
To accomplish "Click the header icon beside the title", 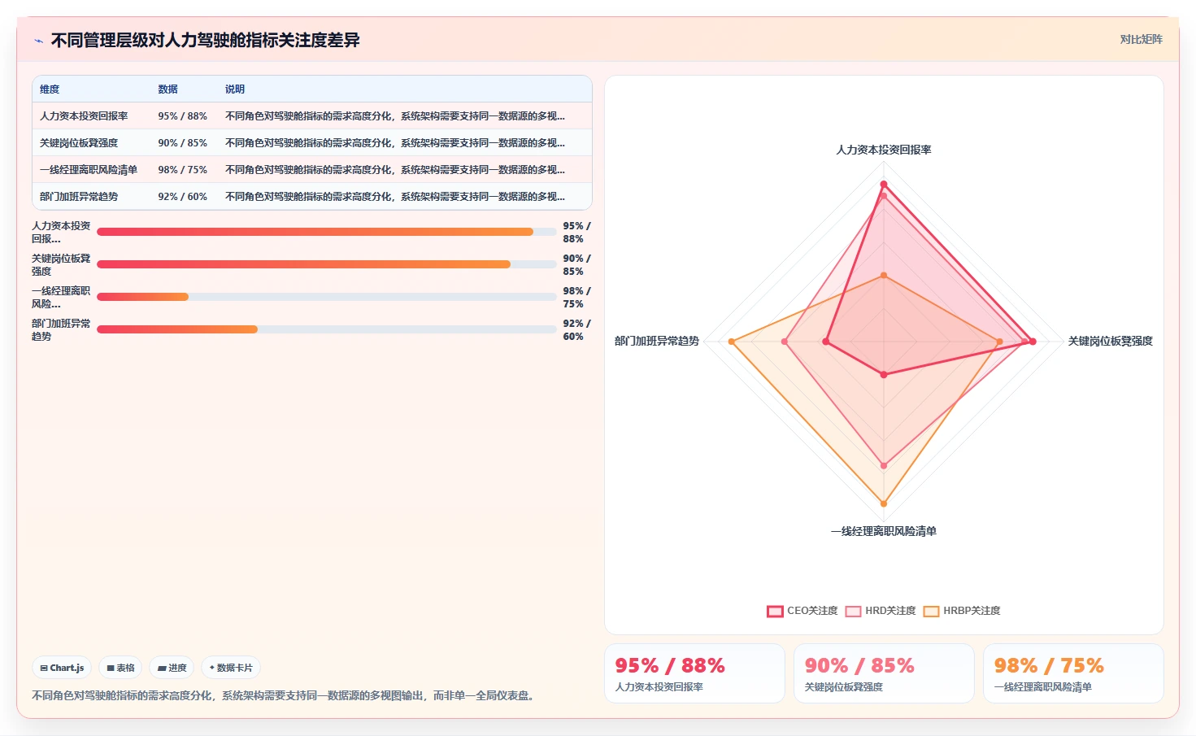I will click(x=38, y=41).
